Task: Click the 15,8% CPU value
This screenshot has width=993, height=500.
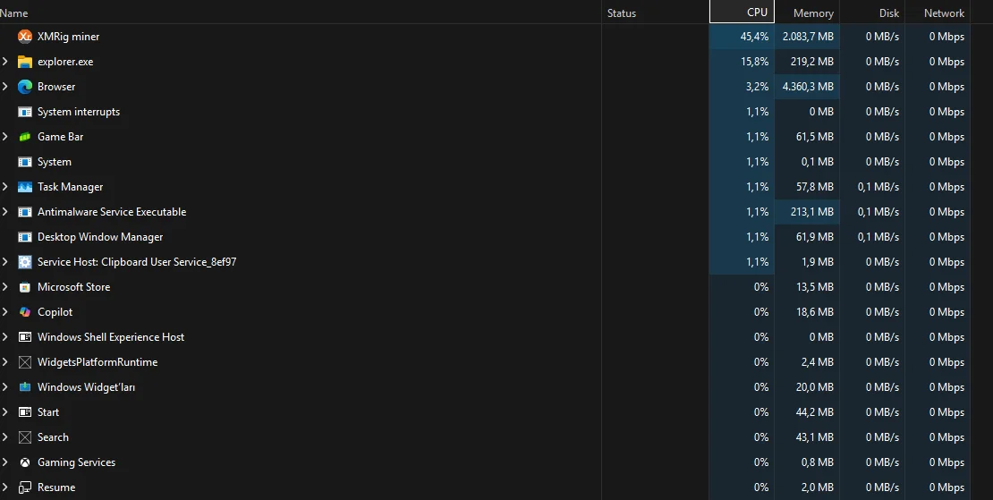Action: 754,62
